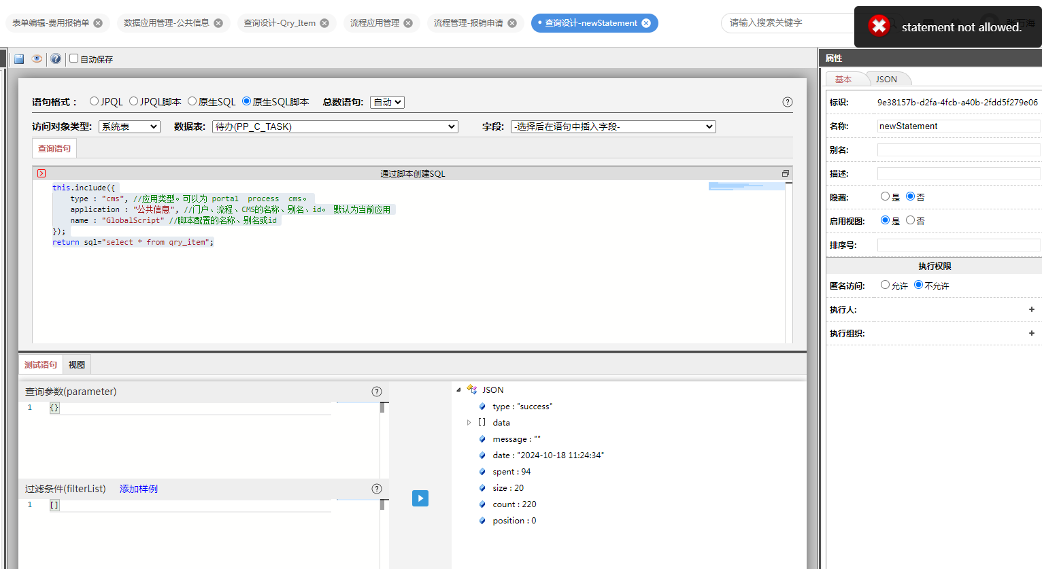Click the 添加样例 link
Screen dimensions: 1042x569
point(139,489)
